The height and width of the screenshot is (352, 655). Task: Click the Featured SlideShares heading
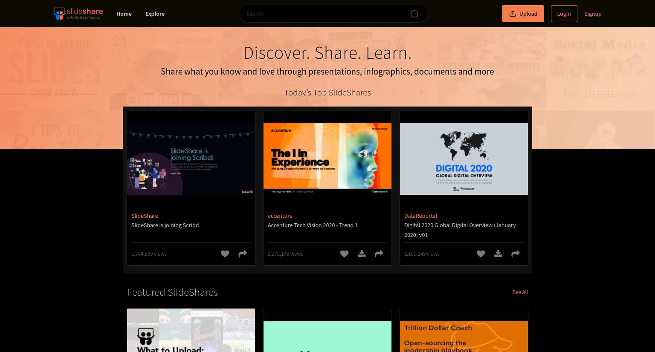point(172,292)
